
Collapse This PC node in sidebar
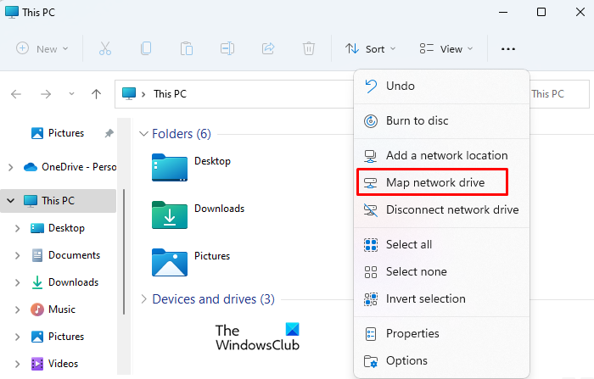(x=10, y=201)
